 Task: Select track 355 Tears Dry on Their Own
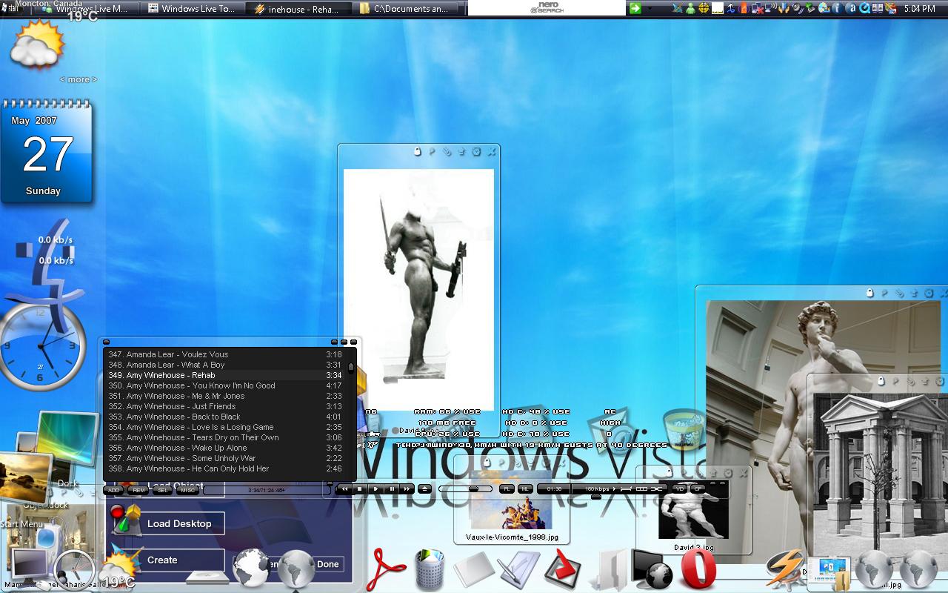pos(225,437)
